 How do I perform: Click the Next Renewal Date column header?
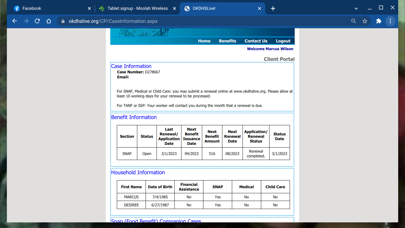tap(232, 136)
